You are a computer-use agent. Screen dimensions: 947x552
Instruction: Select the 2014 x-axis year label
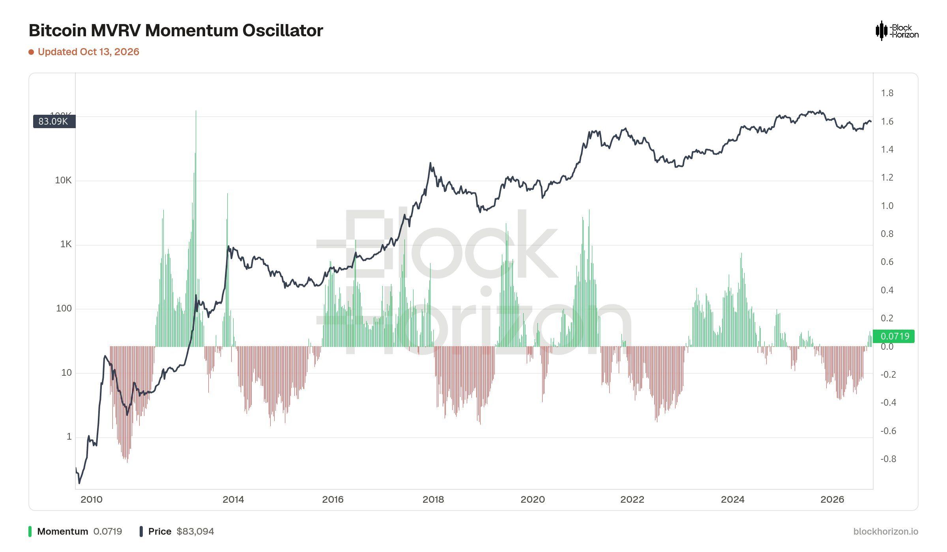233,500
